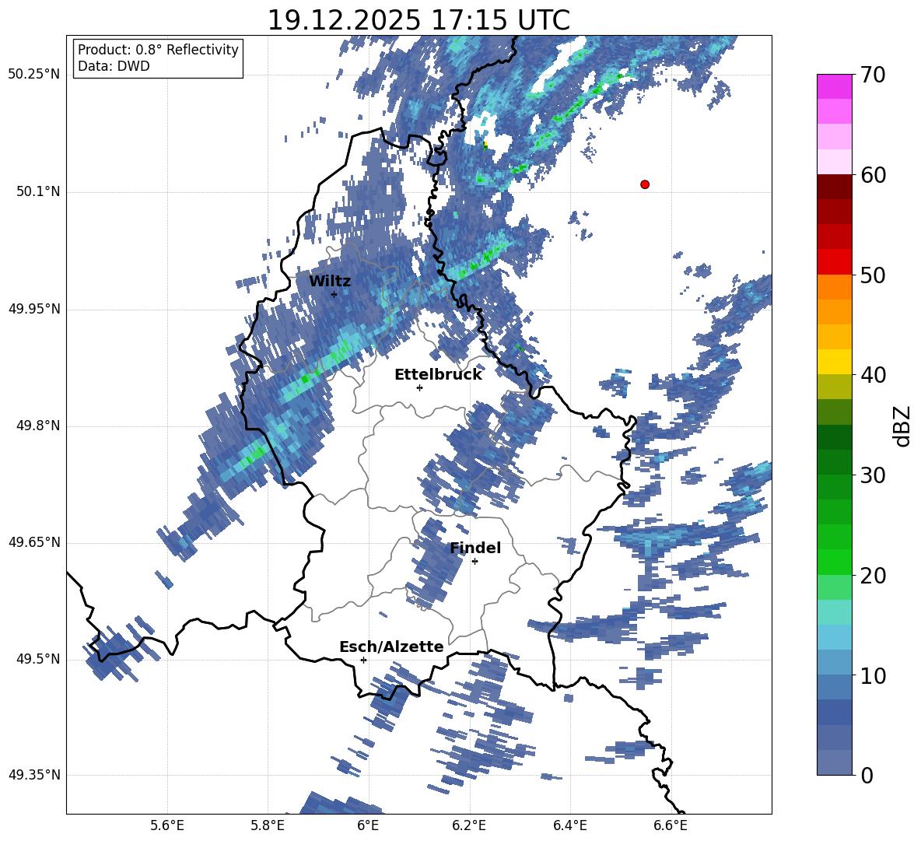921x841 pixels.
Task: Click the 6.4°E longitude label
Action: point(569,825)
